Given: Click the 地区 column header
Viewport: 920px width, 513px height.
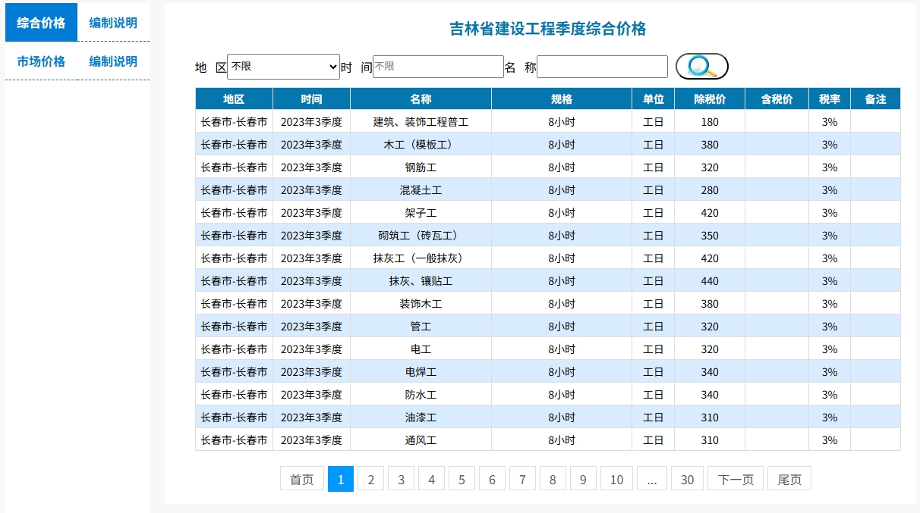Looking at the screenshot, I should point(234,99).
